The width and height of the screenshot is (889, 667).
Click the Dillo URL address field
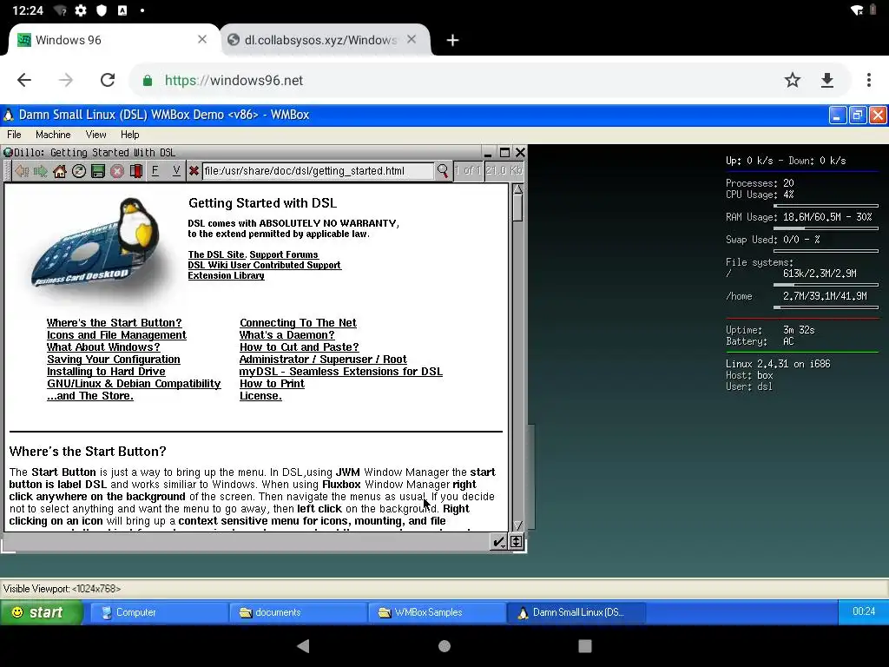pyautogui.click(x=318, y=171)
